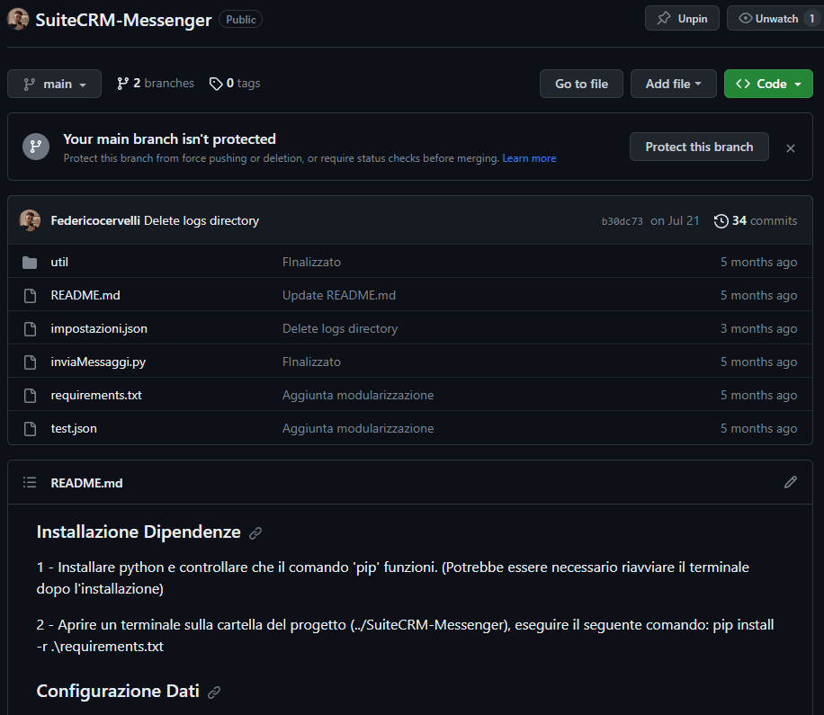Image resolution: width=824 pixels, height=715 pixels.
Task: Open the latest commit message Delete logs directory
Action: tap(202, 220)
